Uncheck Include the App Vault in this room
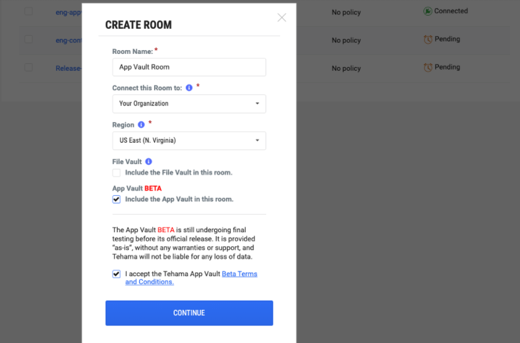The height and width of the screenshot is (343, 520). coord(117,199)
